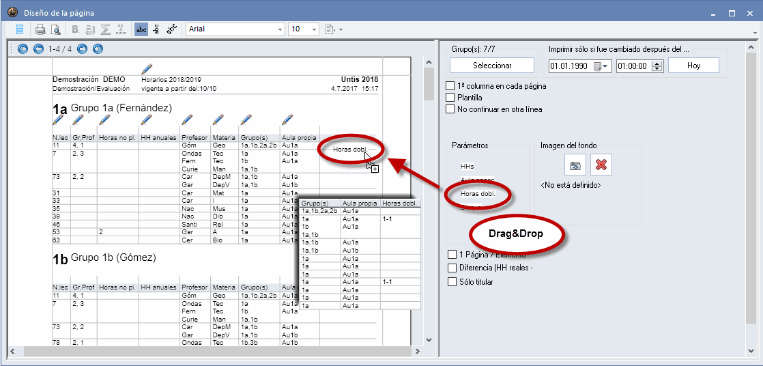The image size is (763, 366).
Task: Go to next page arrow
Action: [82, 48]
